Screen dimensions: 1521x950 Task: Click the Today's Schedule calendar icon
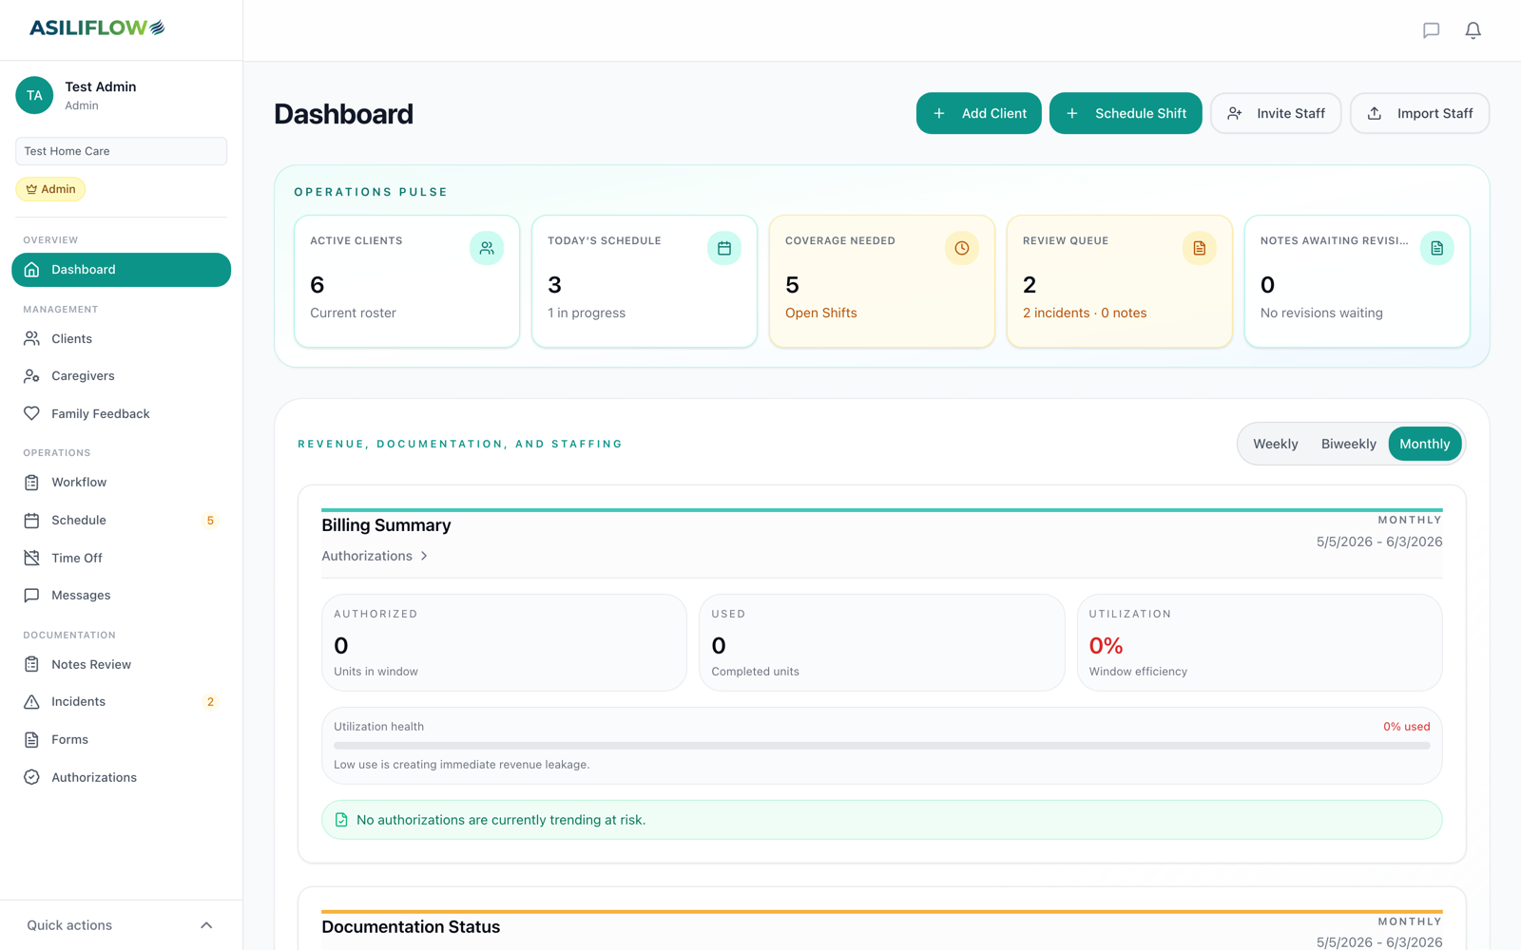click(724, 248)
